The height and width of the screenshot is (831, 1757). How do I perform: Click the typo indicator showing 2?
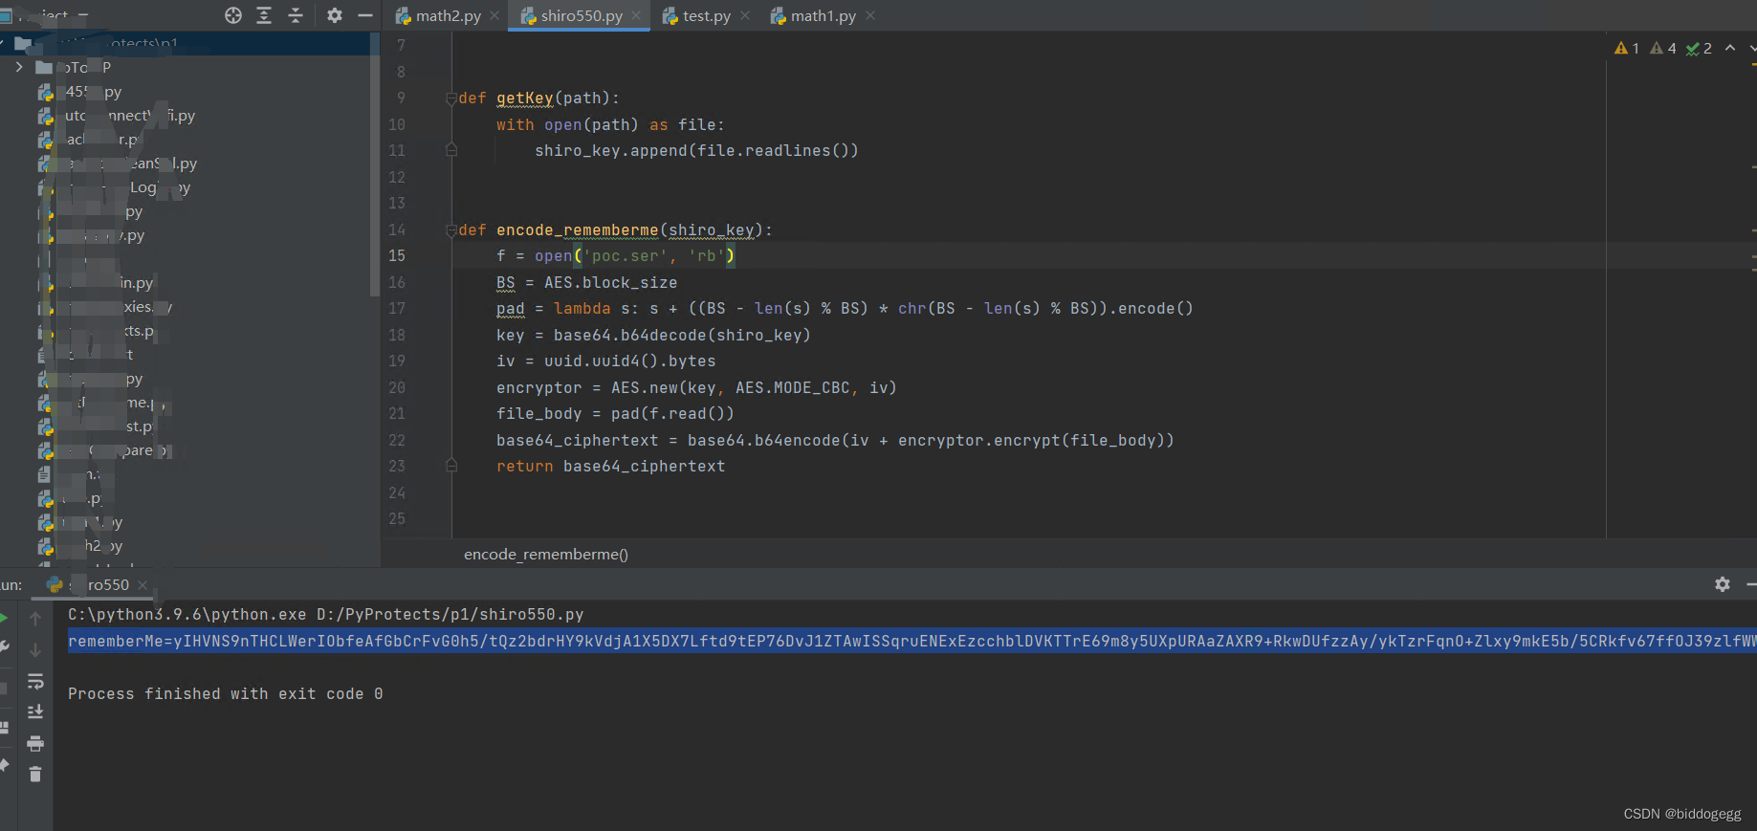coord(1699,48)
